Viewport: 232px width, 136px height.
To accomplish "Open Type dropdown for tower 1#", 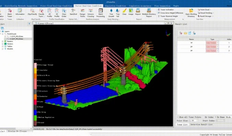I will pos(218,43).
